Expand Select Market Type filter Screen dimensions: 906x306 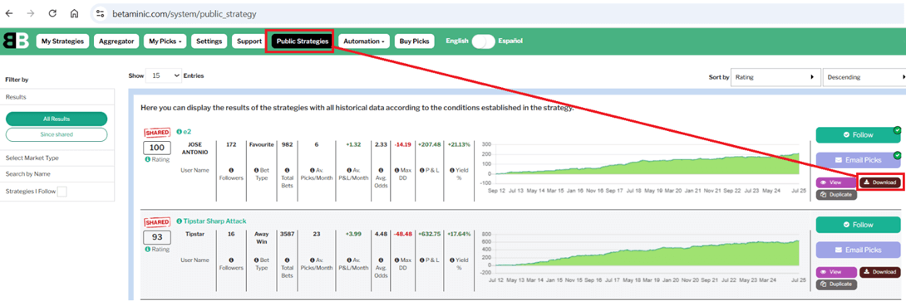tap(57, 158)
